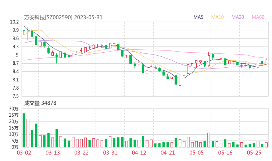Click the tallest green volume bar on 03-02
Screen dimensions: 272x161
tap(24, 130)
